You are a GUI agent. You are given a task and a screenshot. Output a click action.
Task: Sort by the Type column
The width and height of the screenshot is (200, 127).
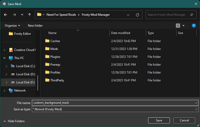point(151,33)
